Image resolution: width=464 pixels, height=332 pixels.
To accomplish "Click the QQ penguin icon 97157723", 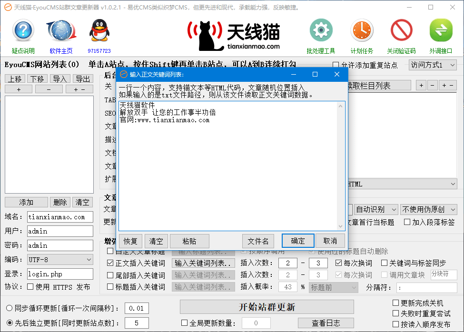I will click(99, 30).
